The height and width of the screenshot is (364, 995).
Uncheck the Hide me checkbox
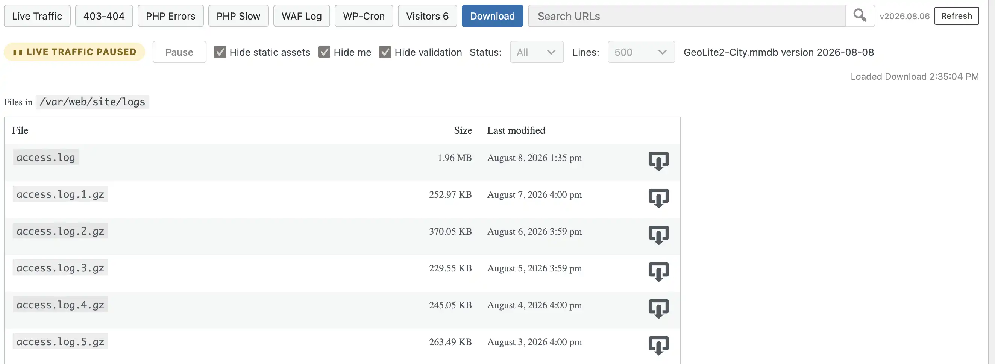point(324,52)
